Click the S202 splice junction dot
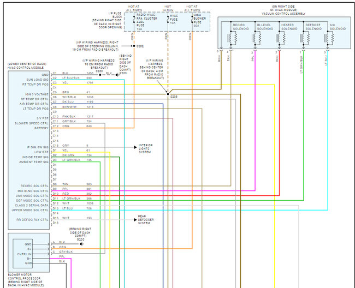The height and width of the screenshot is (288, 355). click(x=134, y=46)
